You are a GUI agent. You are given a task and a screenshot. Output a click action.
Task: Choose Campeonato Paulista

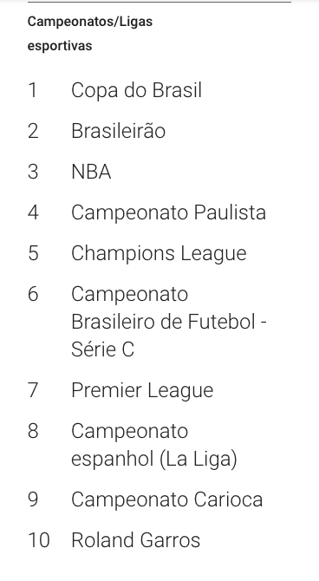pyautogui.click(x=168, y=212)
